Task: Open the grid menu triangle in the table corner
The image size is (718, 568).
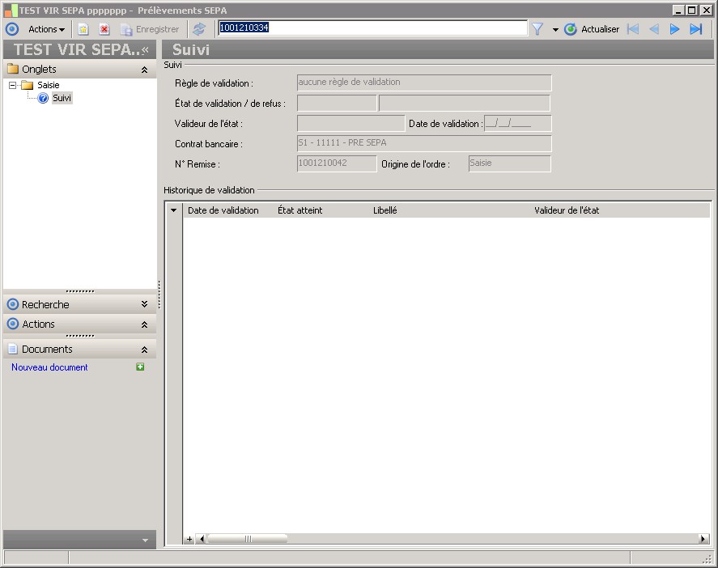Action: [x=173, y=210]
